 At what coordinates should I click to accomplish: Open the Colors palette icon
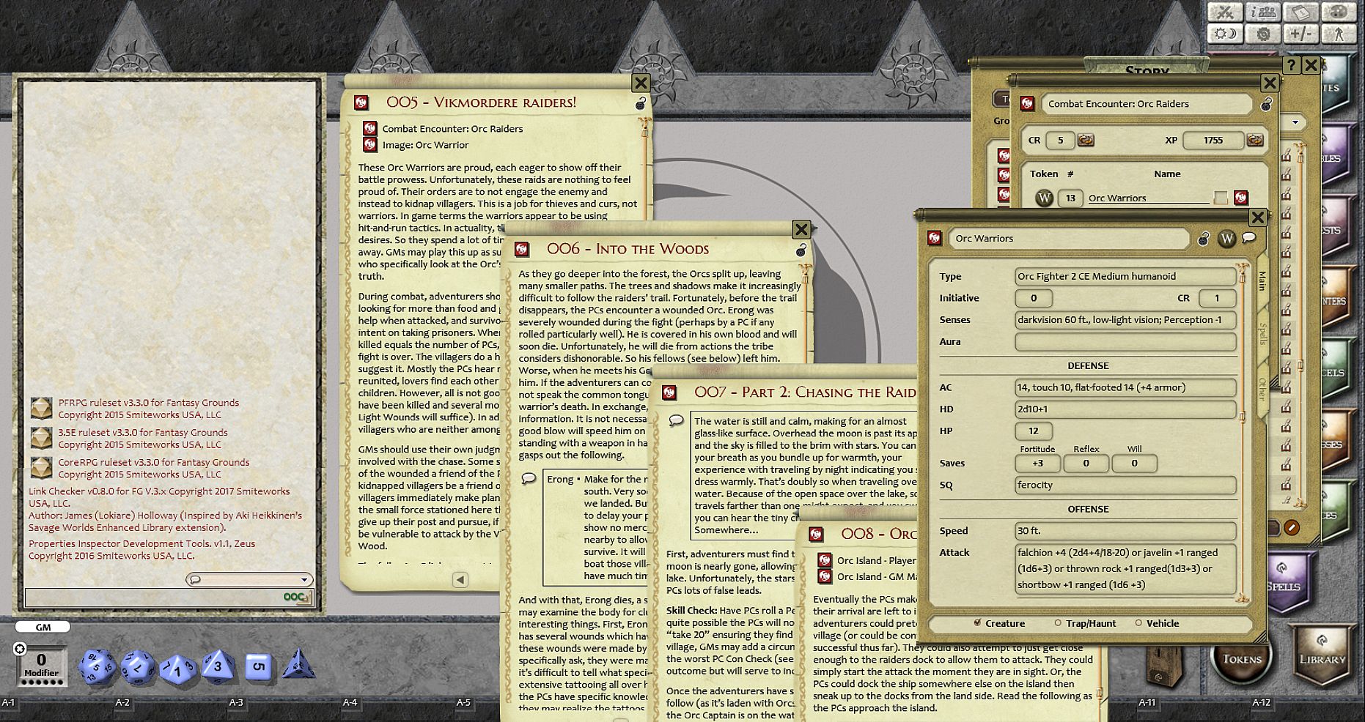click(x=1339, y=12)
